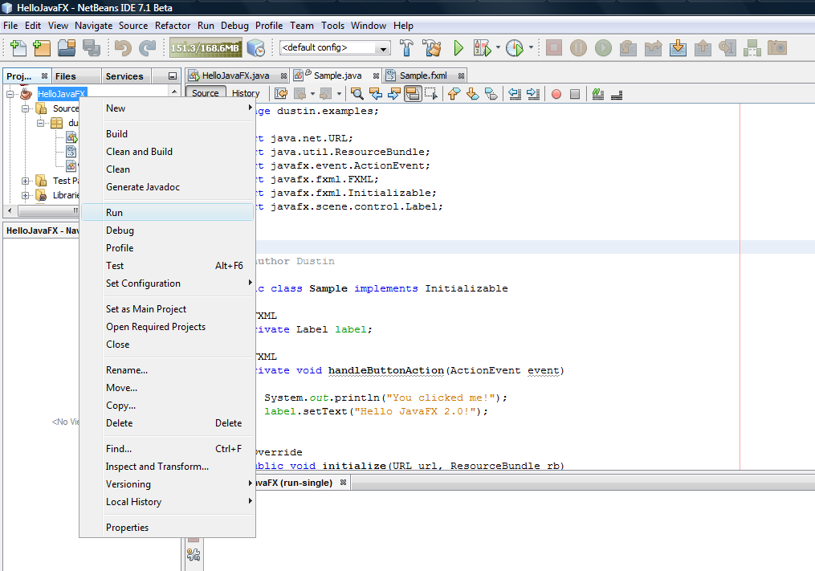
Task: Choose Run from the context menu
Action: pos(167,212)
